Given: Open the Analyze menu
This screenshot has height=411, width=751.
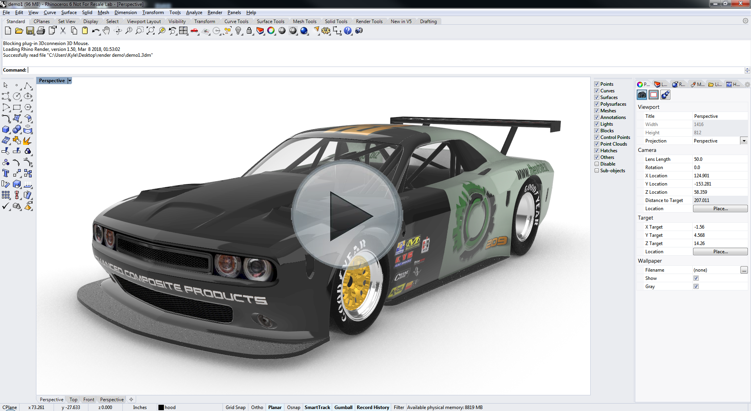Looking at the screenshot, I should point(194,13).
